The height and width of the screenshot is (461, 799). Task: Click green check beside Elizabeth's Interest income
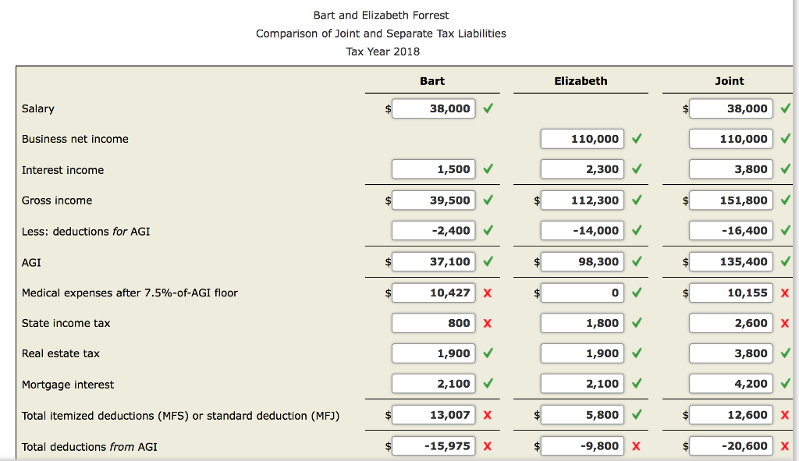637,168
